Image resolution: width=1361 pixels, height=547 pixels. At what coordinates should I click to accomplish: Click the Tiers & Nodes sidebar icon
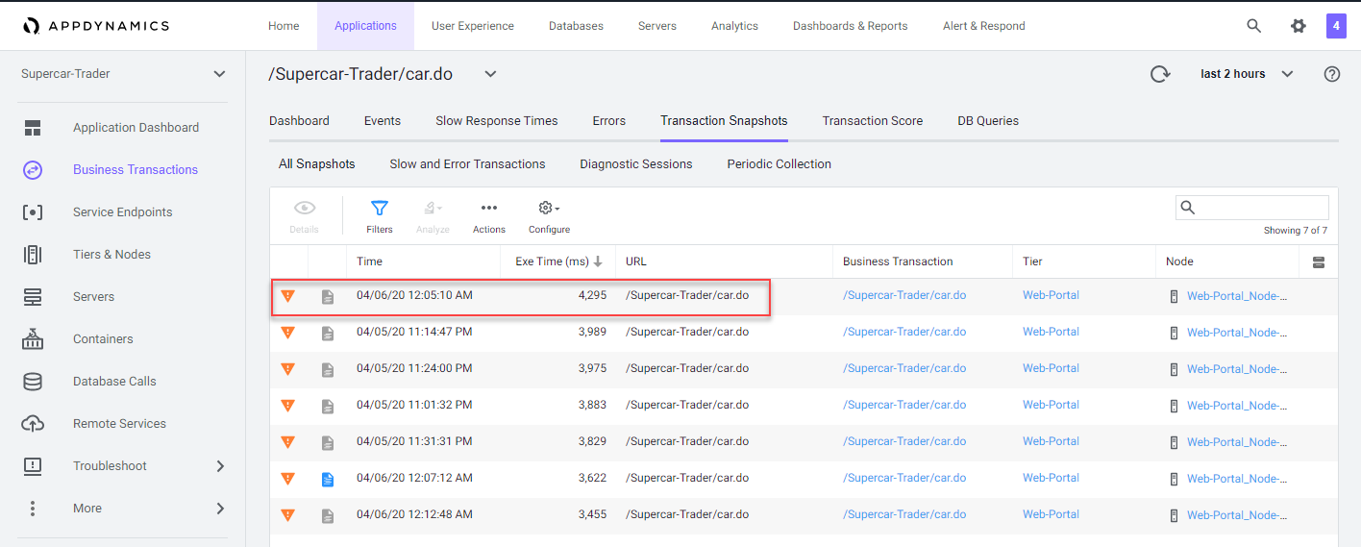33,255
